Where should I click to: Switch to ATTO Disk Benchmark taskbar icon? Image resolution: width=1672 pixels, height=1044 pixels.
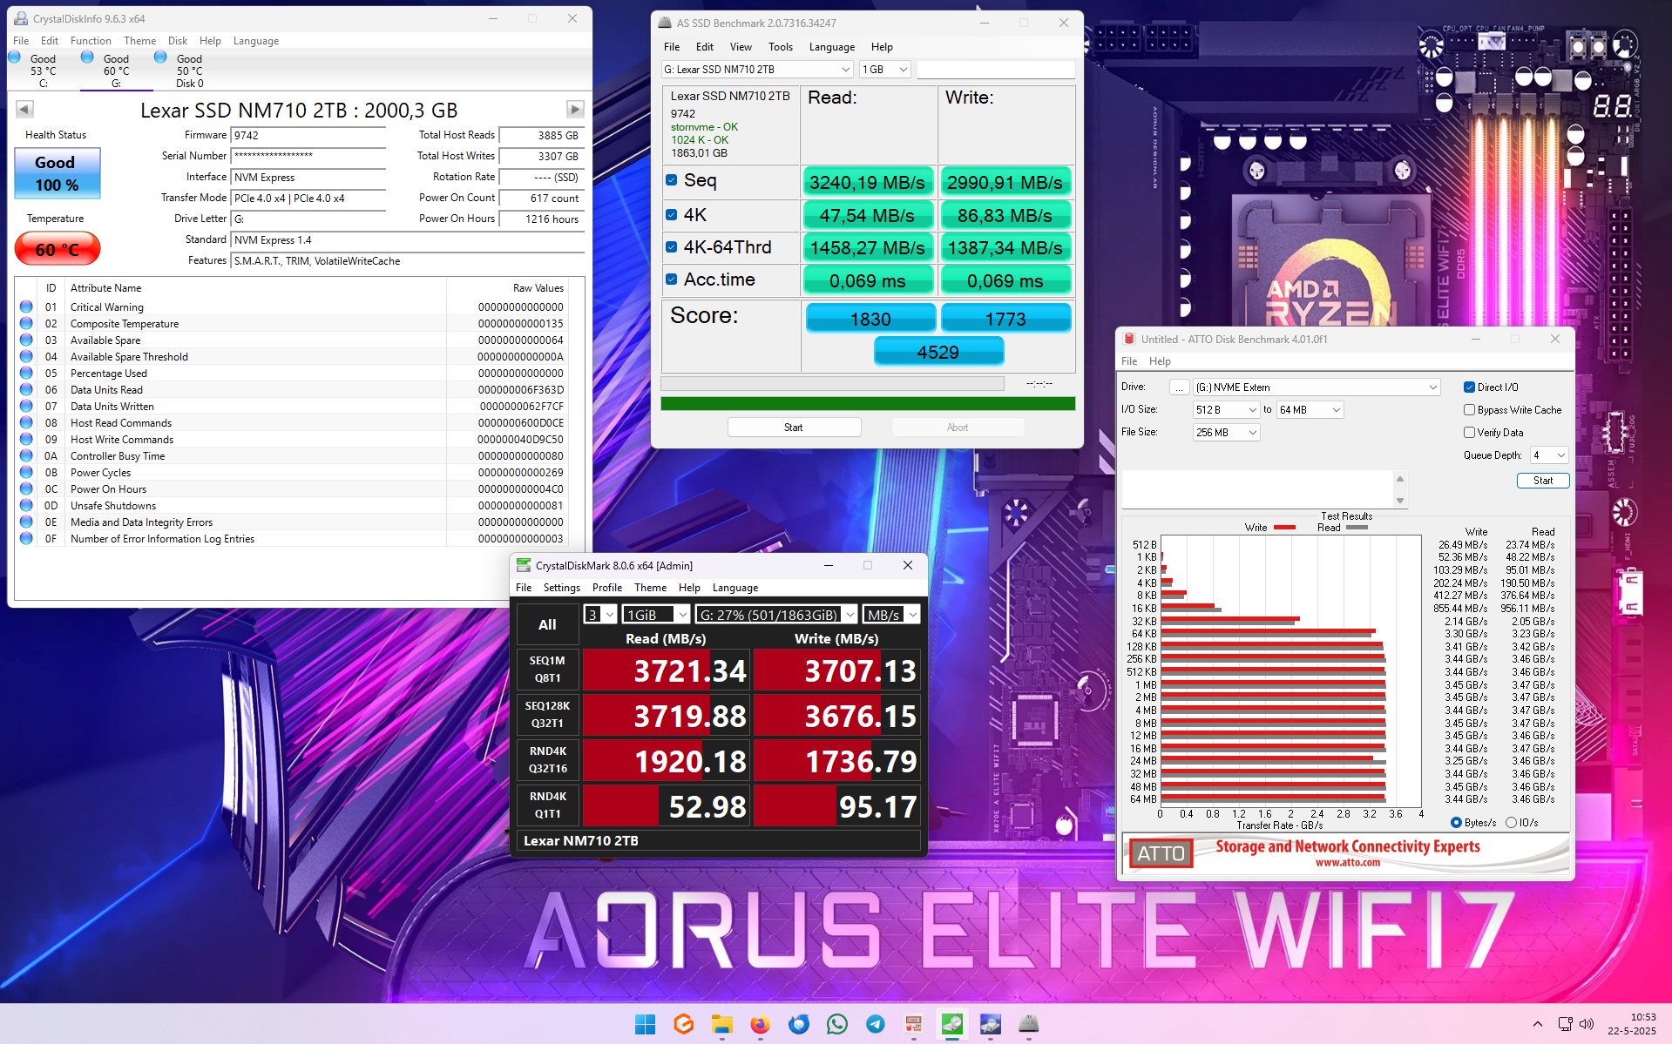click(914, 1025)
